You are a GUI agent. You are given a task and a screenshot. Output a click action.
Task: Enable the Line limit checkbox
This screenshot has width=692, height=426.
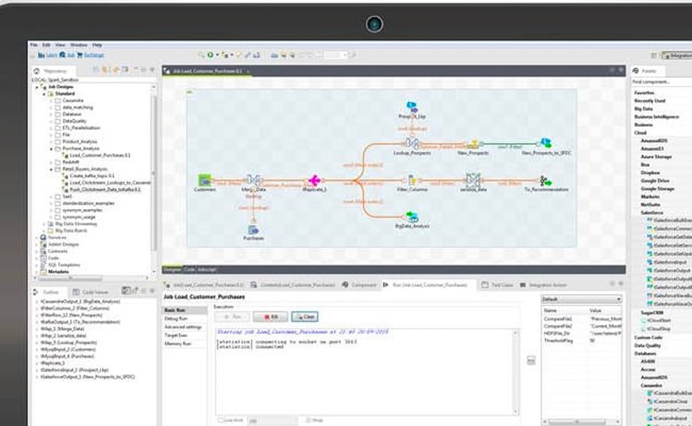pyautogui.click(x=220, y=419)
